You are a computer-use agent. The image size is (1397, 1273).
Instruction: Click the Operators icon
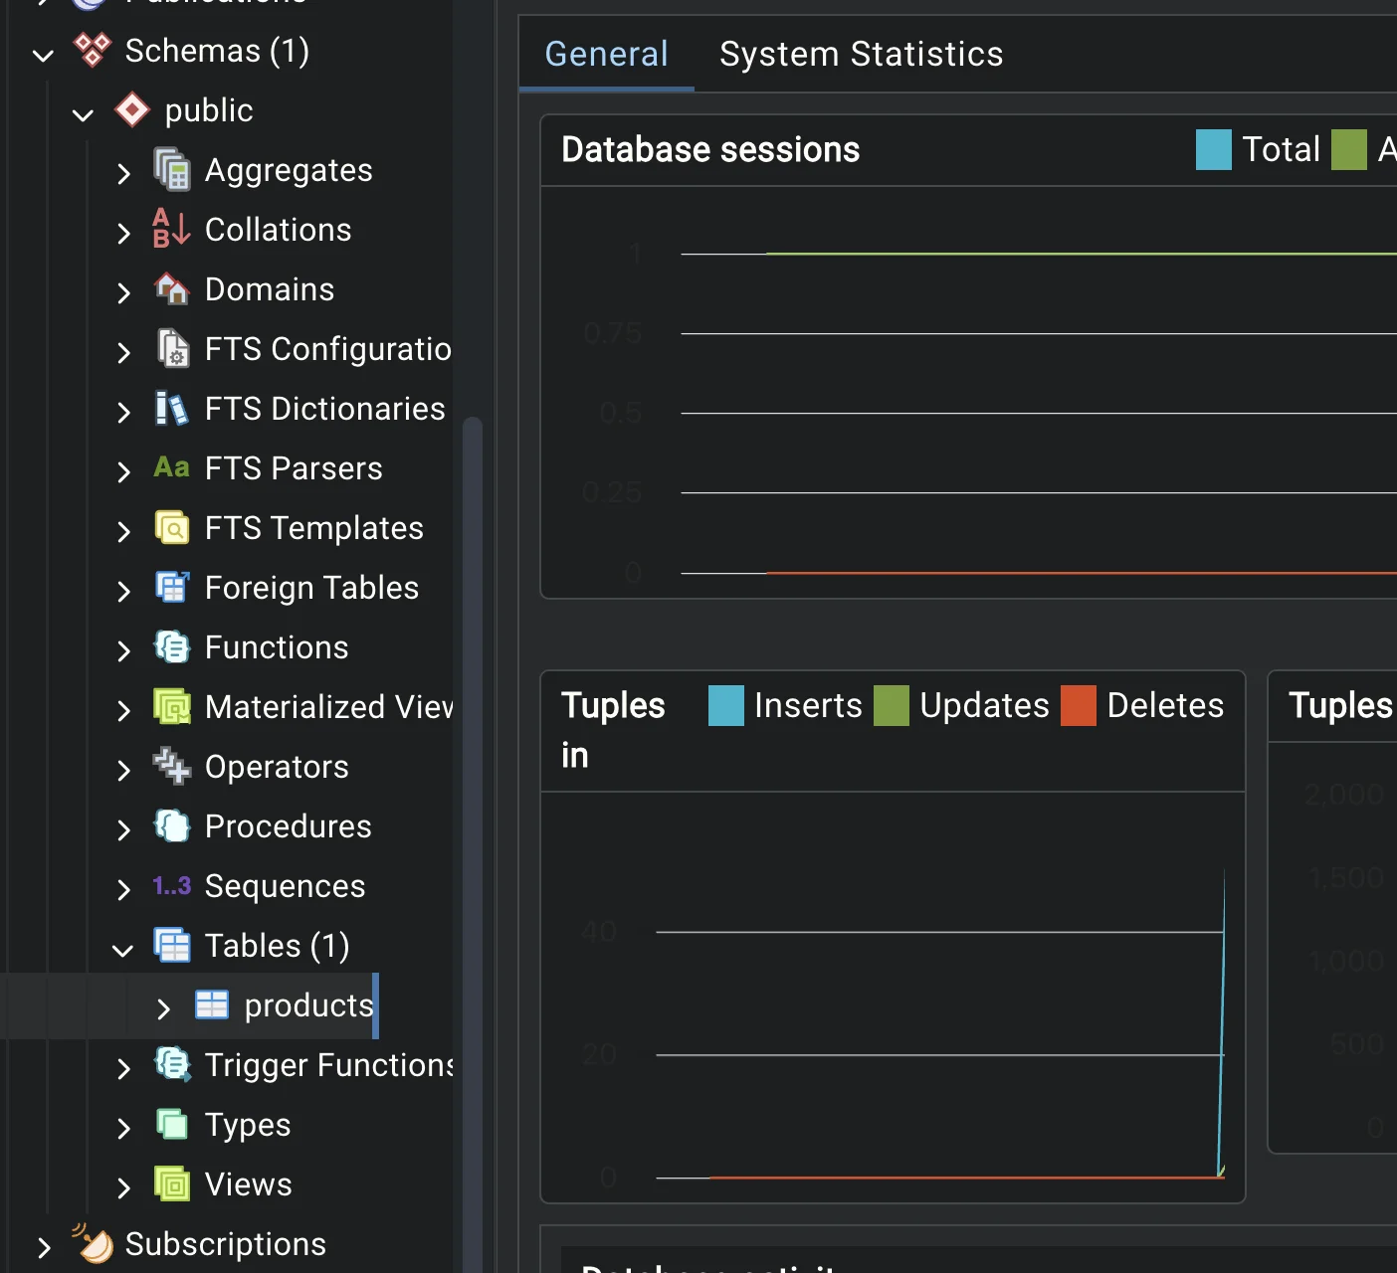[172, 766]
